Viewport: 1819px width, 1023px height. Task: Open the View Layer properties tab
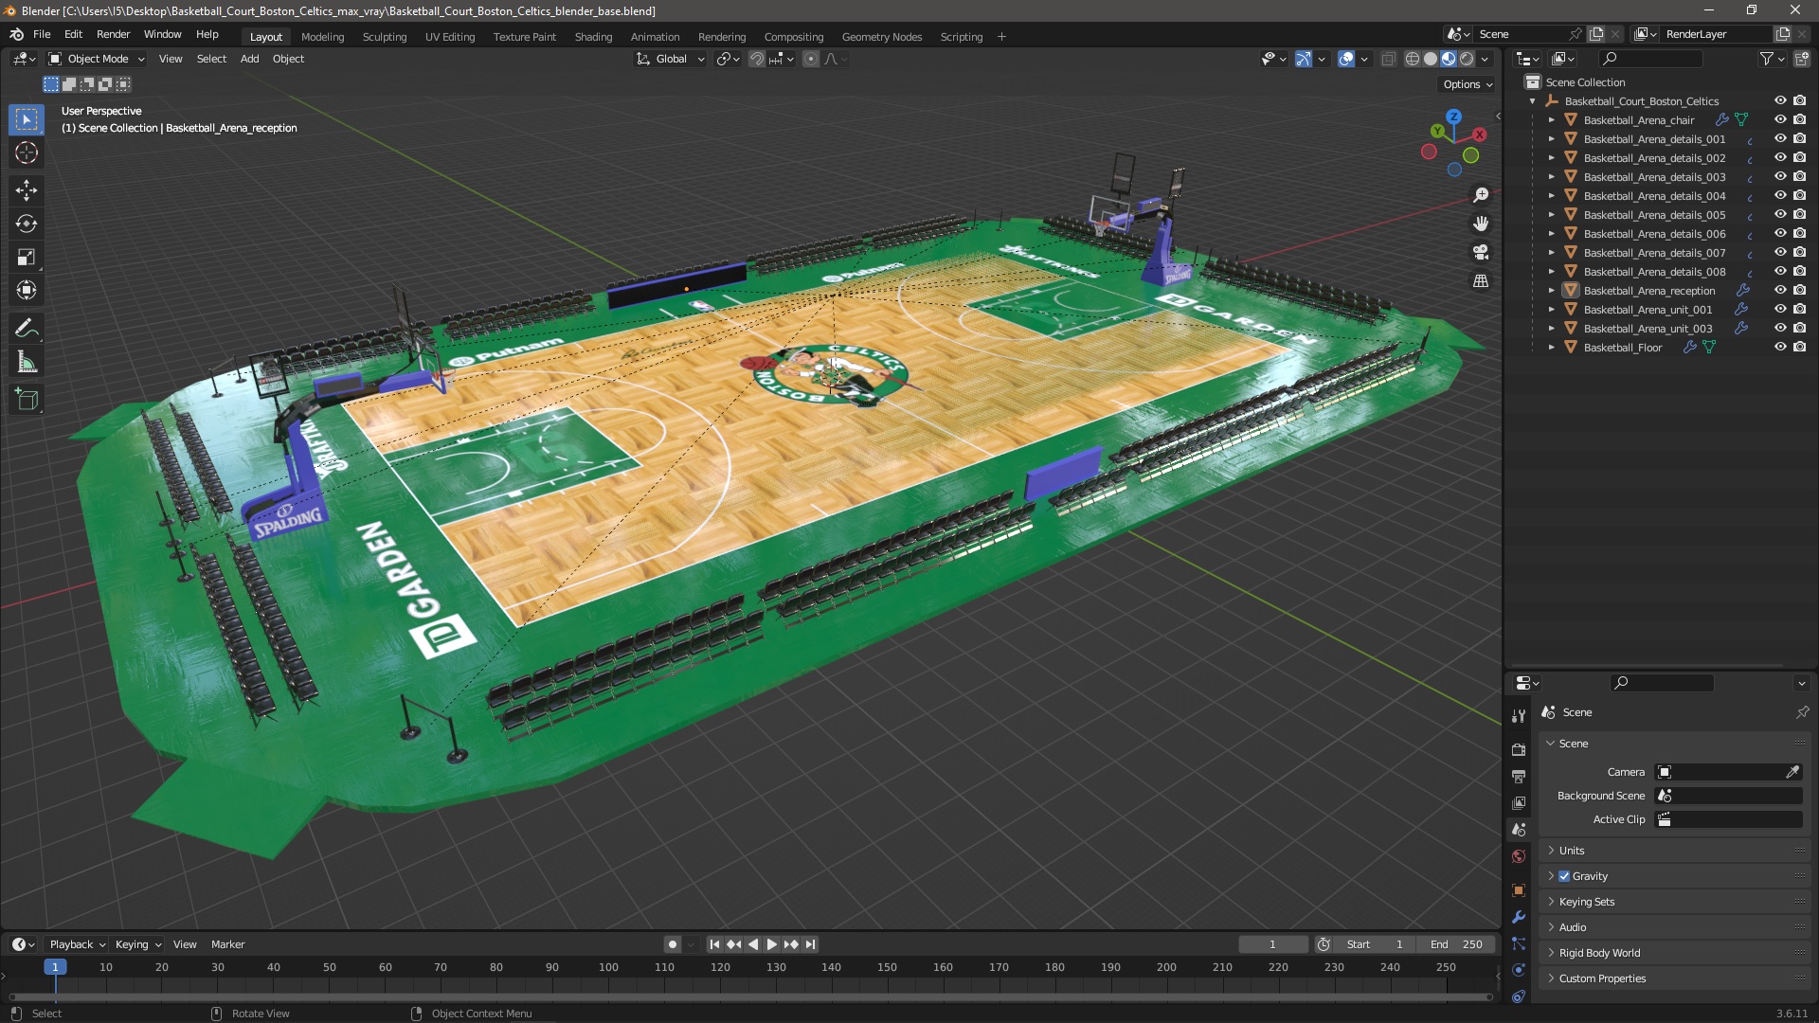[x=1519, y=802]
